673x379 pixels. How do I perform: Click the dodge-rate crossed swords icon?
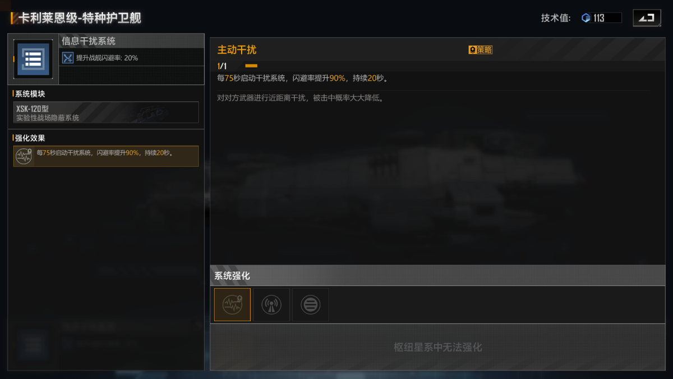pyautogui.click(x=68, y=58)
